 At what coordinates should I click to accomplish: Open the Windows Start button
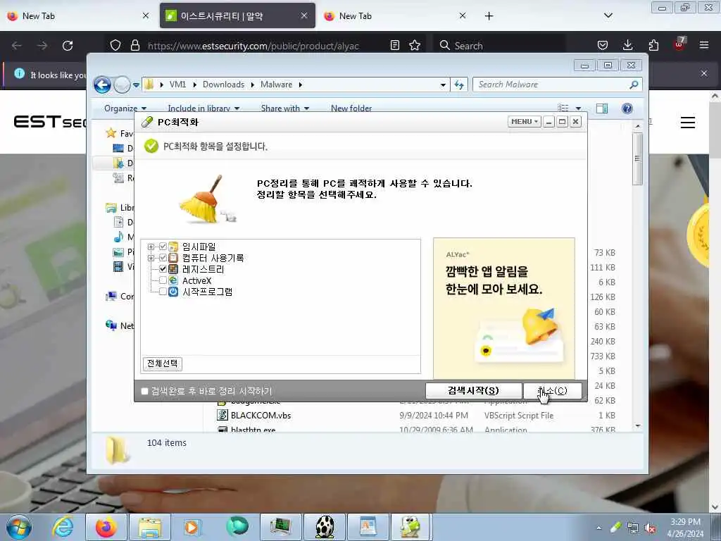(x=19, y=527)
